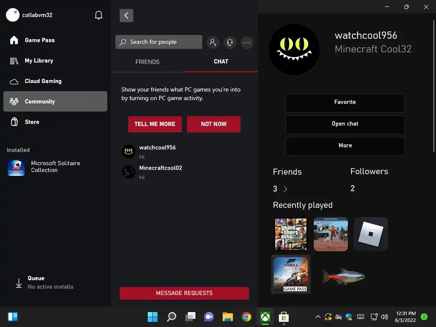This screenshot has width=436, height=327.
Task: Open Microsoft Solitaire Collection icon
Action: click(16, 168)
